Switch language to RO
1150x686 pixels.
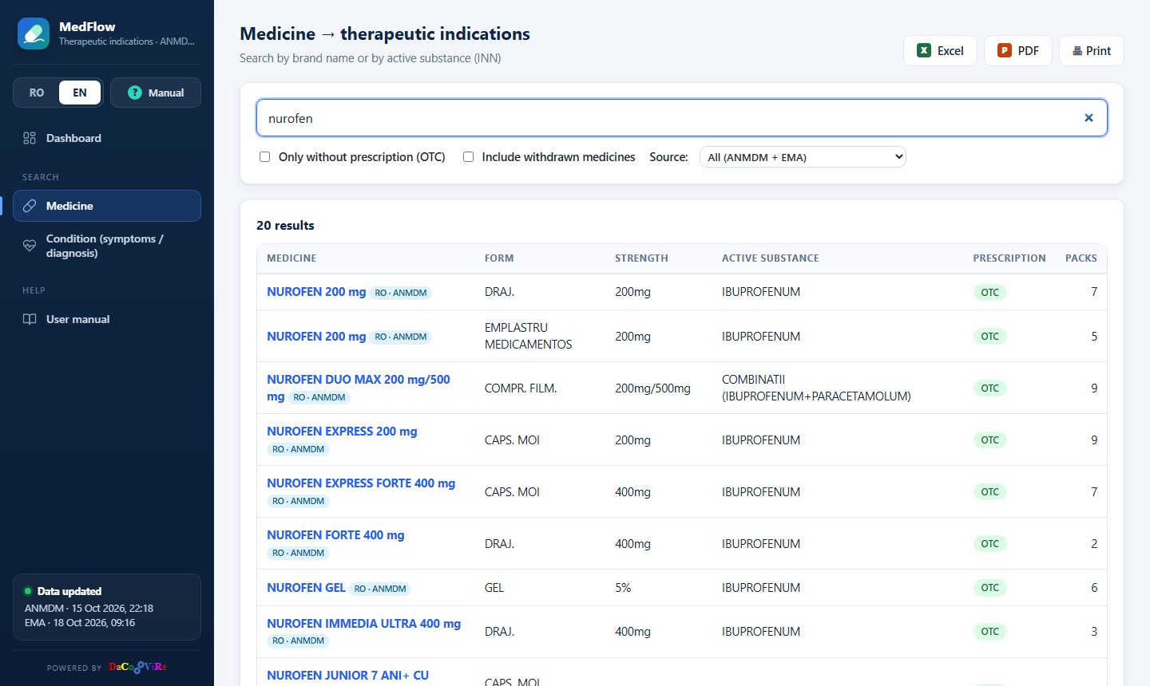[37, 93]
